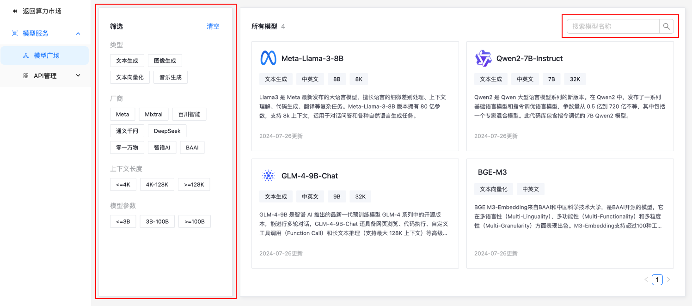This screenshot has width=692, height=306.
Task: Expand the API管理 menu chevron
Action: (x=78, y=76)
